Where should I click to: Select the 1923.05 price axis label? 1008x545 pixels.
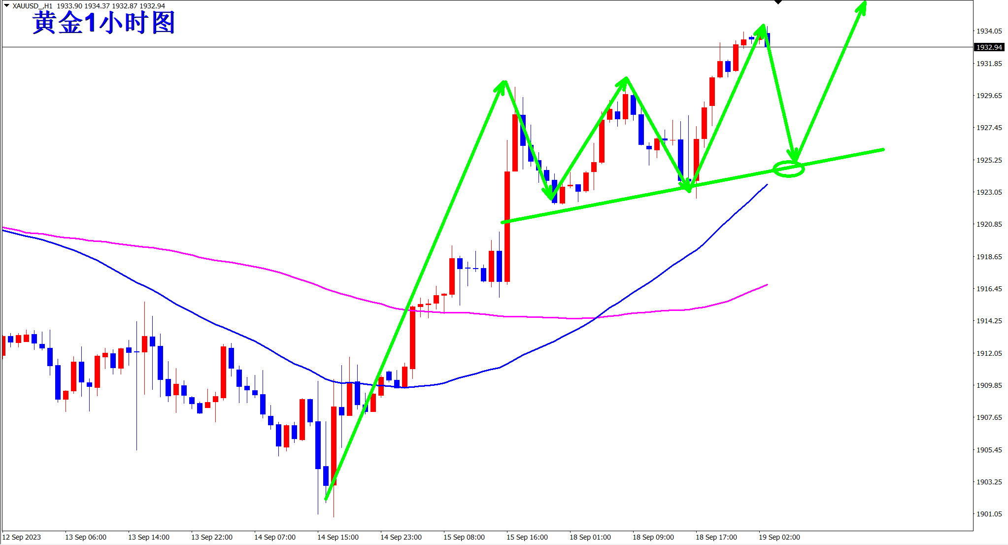pyautogui.click(x=989, y=192)
